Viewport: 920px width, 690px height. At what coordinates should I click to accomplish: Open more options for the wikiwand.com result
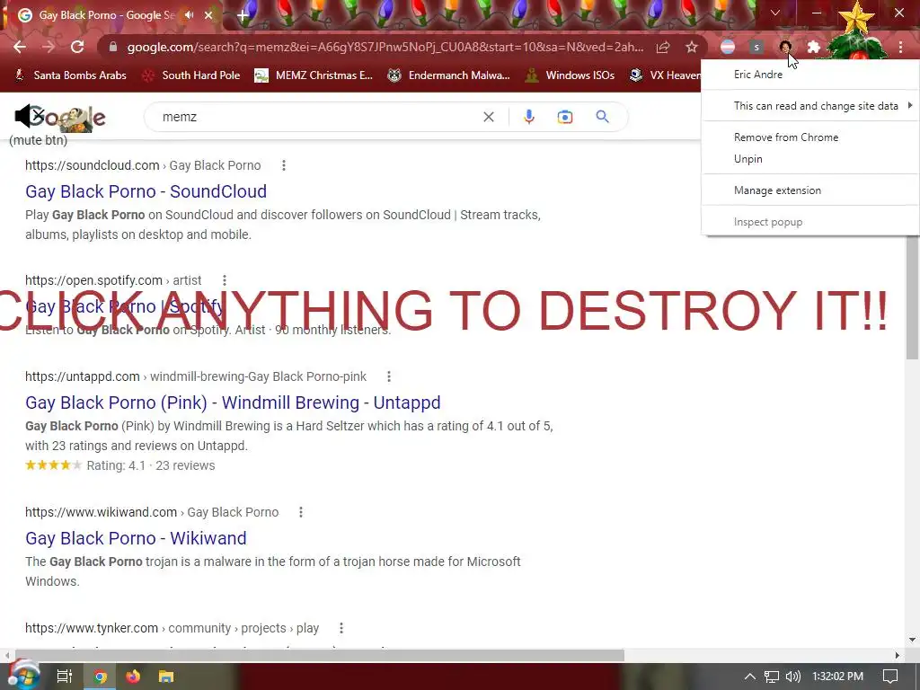(x=300, y=512)
